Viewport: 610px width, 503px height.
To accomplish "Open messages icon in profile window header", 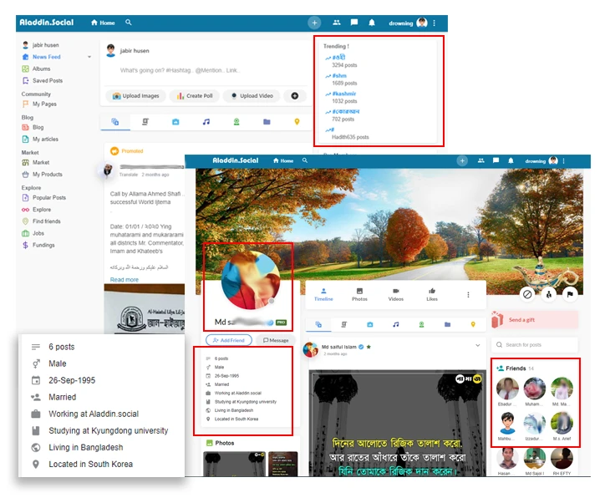I will tap(496, 160).
